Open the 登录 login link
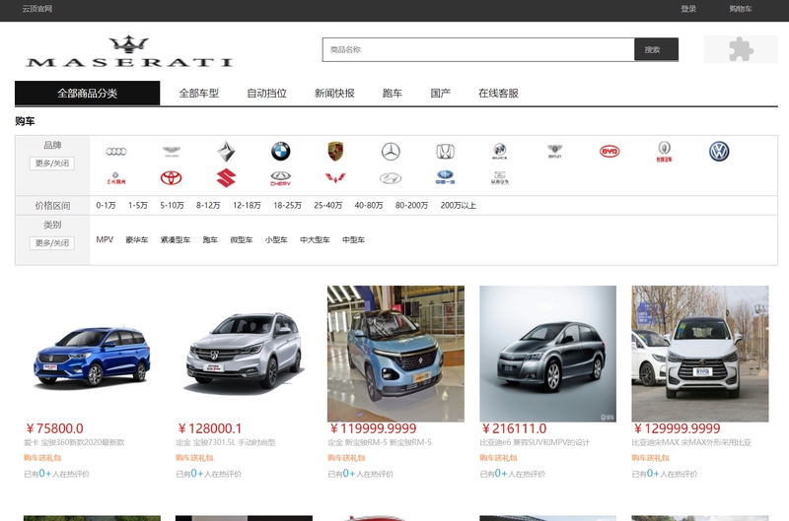The image size is (789, 521). tap(688, 9)
